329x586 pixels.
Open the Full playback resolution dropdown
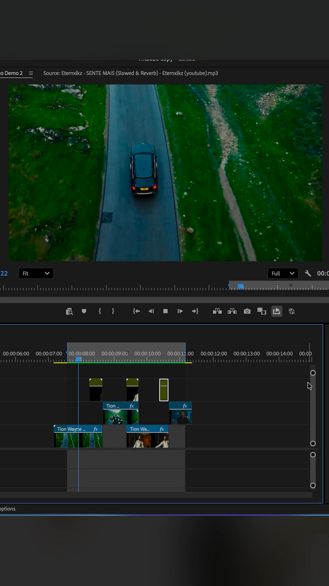click(x=283, y=273)
